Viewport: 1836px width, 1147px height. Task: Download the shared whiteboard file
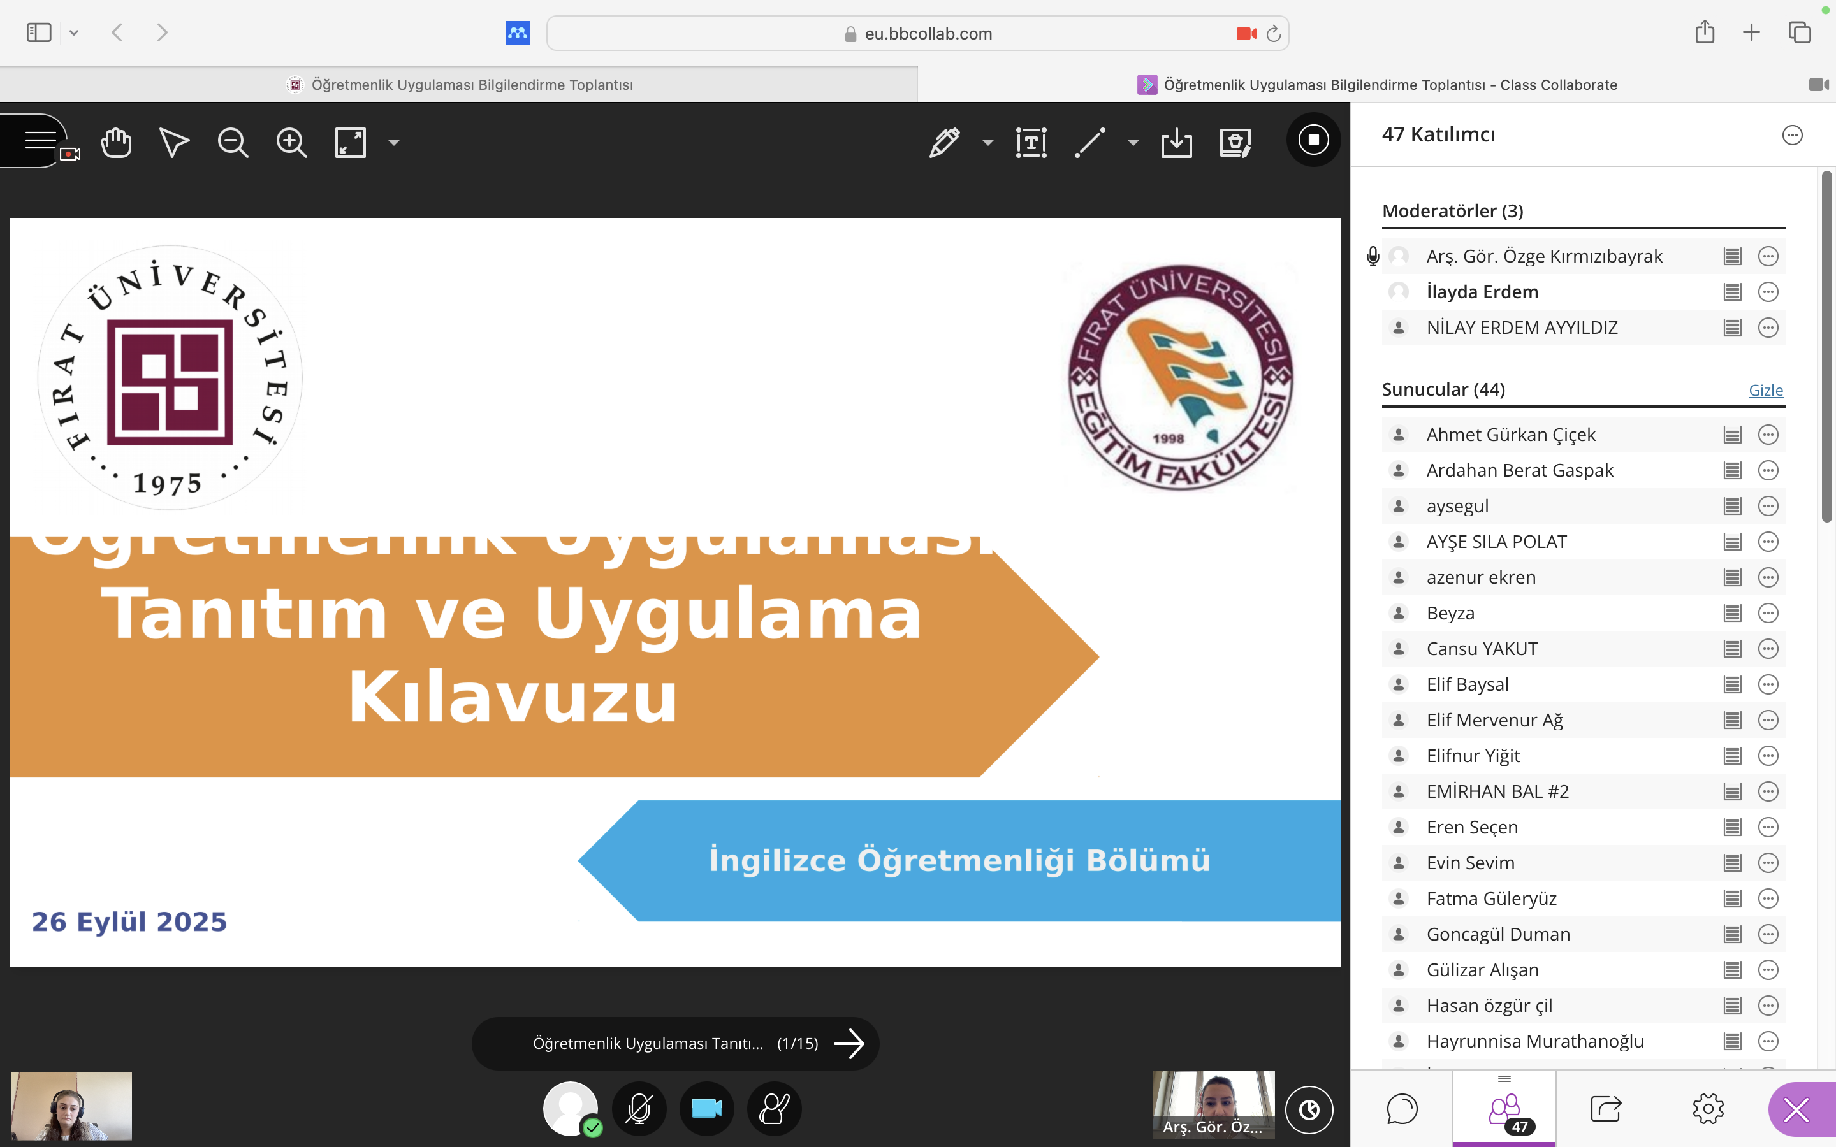pyautogui.click(x=1176, y=143)
